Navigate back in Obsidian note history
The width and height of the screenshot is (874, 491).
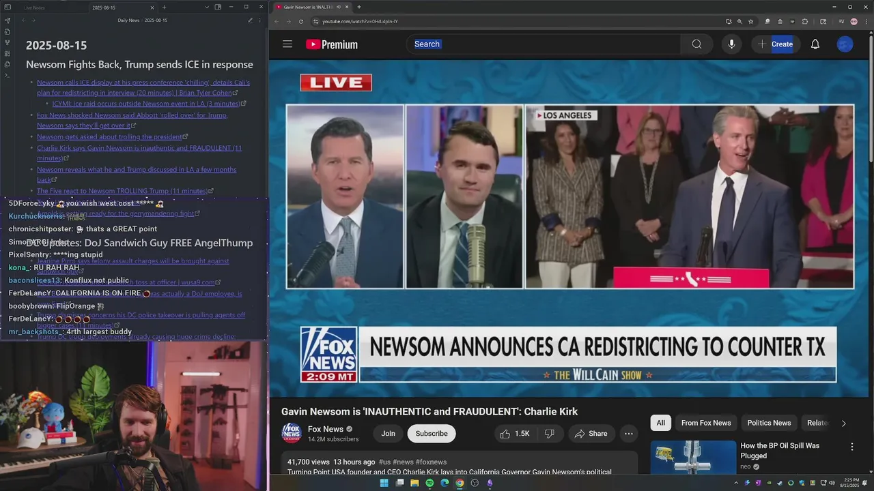pyautogui.click(x=23, y=20)
